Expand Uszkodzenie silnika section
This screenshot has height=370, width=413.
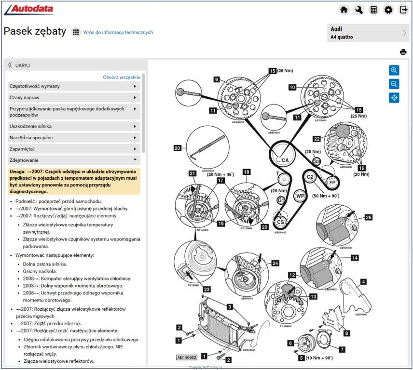pyautogui.click(x=74, y=126)
